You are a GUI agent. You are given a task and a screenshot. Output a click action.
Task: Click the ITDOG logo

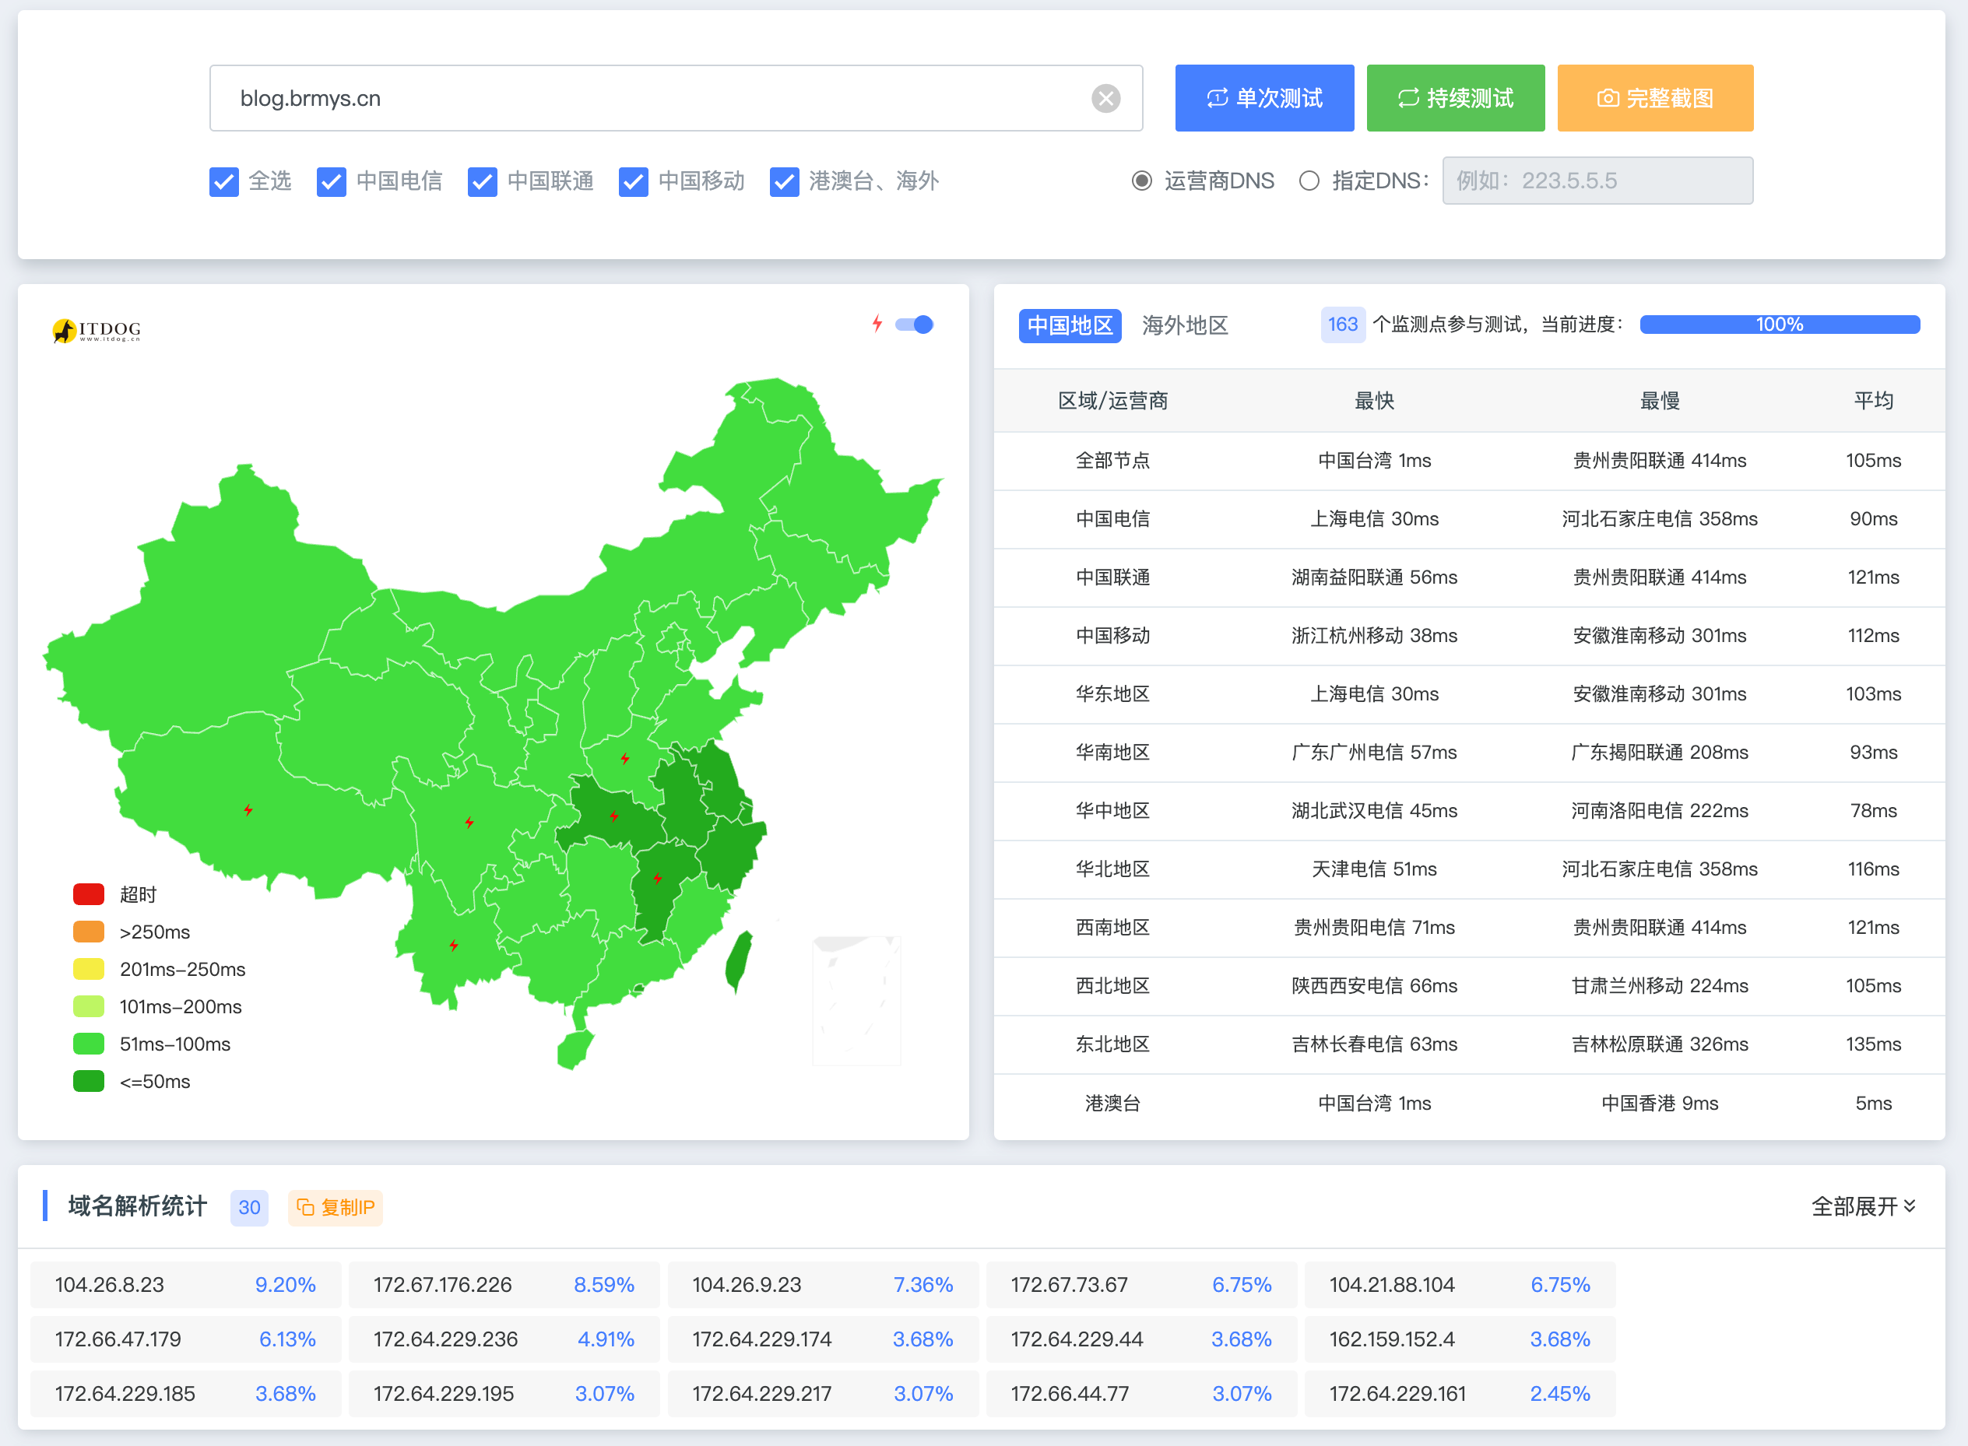[97, 331]
